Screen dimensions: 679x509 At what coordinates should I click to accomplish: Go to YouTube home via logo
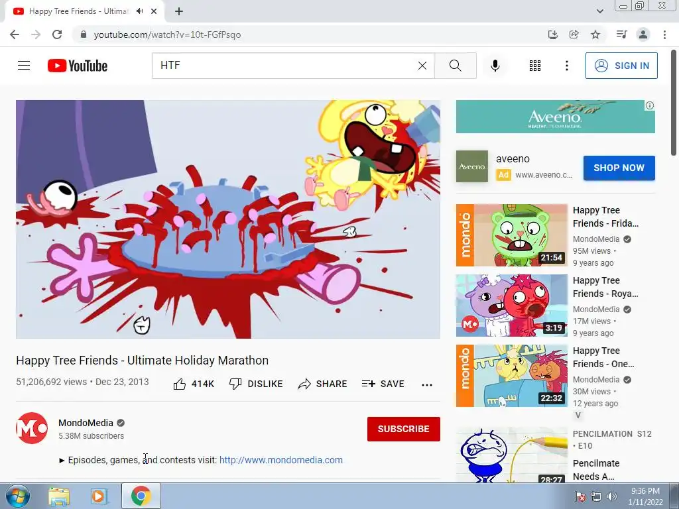point(78,66)
